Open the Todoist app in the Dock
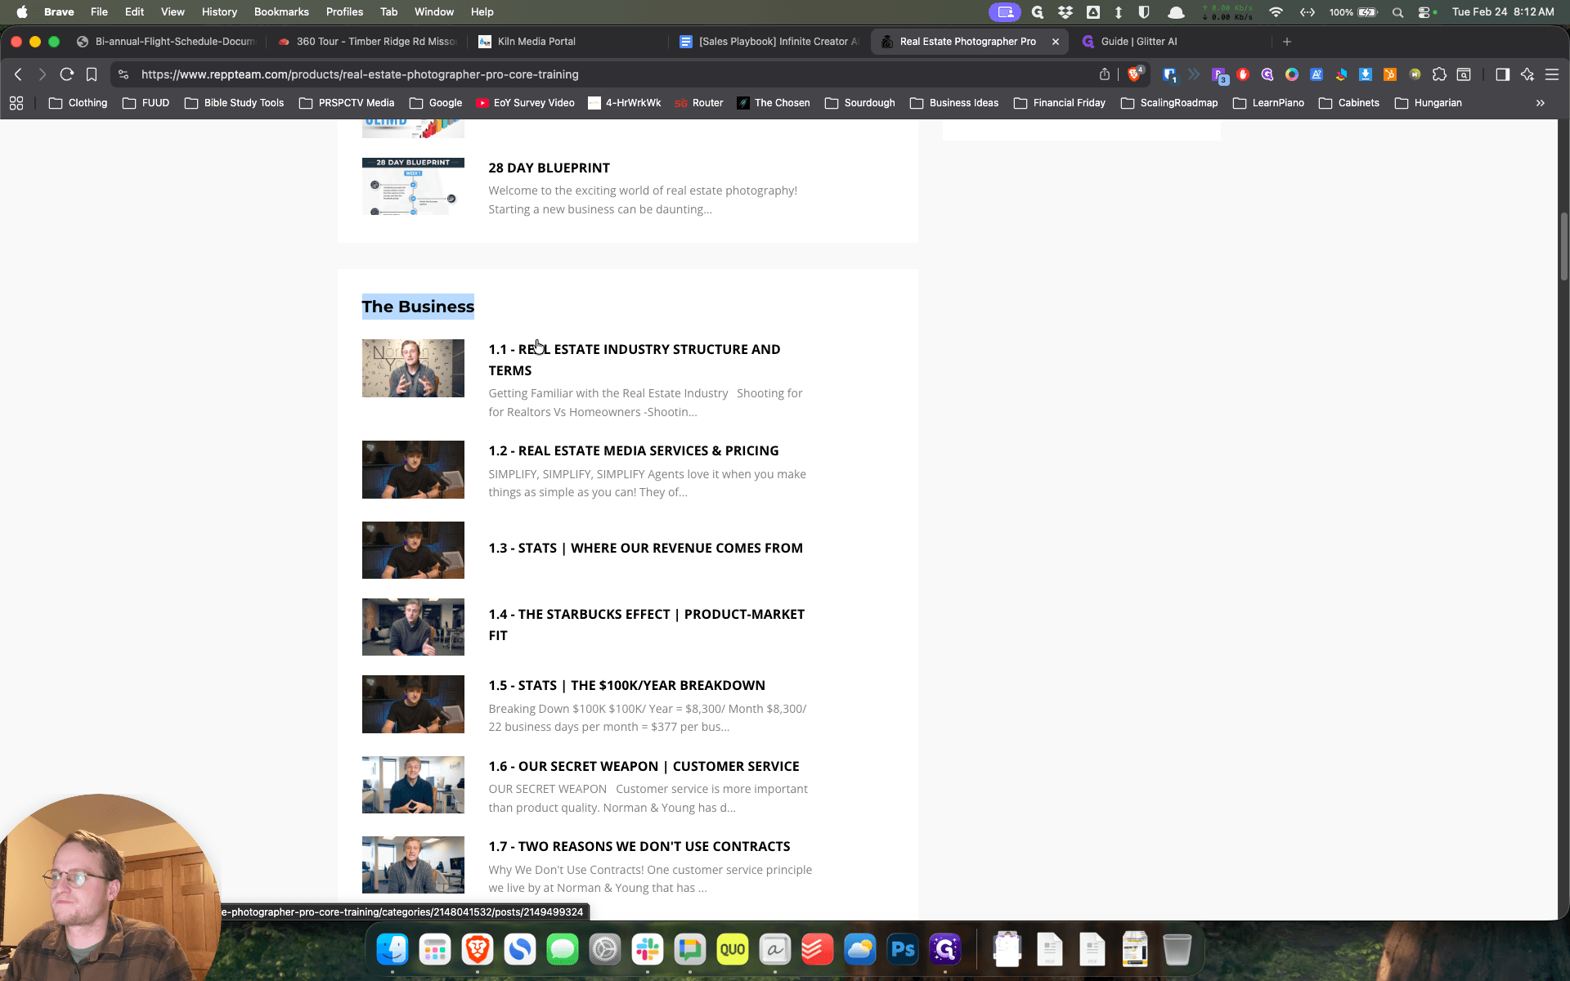The height and width of the screenshot is (981, 1570). tap(818, 949)
